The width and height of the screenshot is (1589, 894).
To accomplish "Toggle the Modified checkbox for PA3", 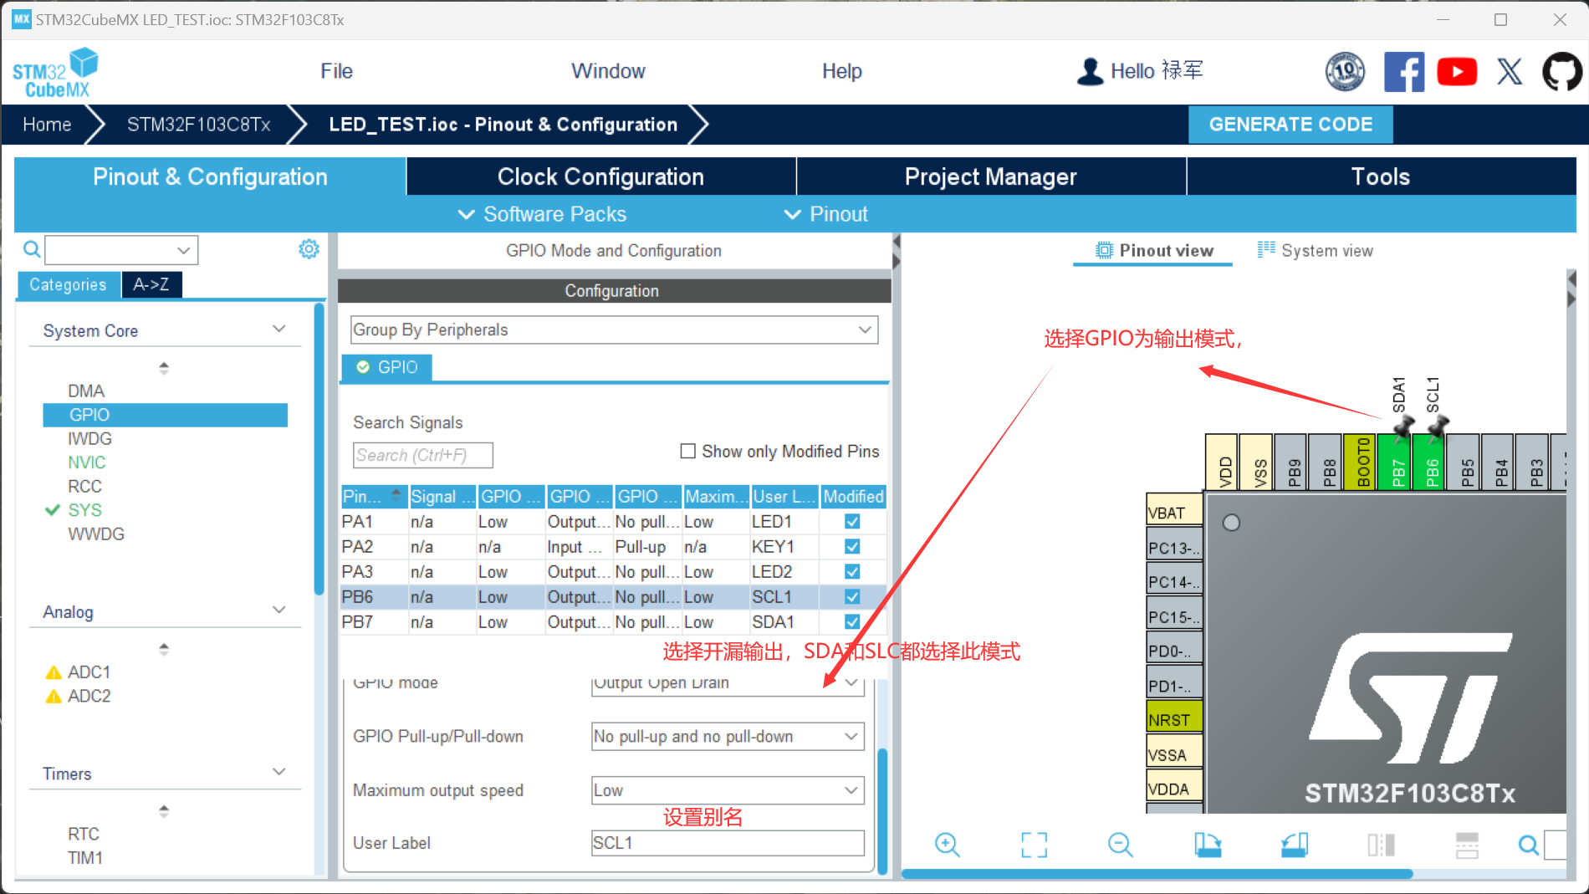I will [x=852, y=571].
